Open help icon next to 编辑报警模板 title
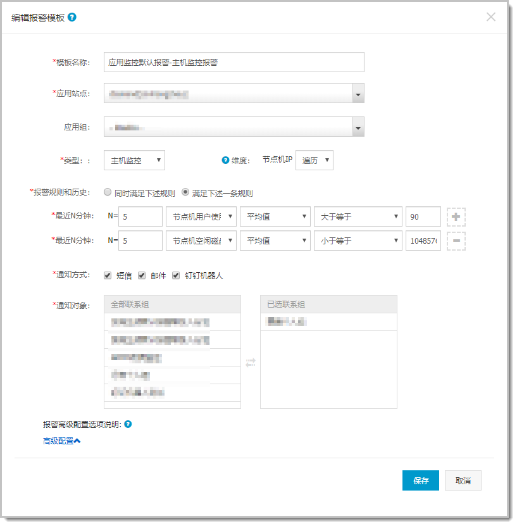The width and height of the screenshot is (517, 526). 72,17
